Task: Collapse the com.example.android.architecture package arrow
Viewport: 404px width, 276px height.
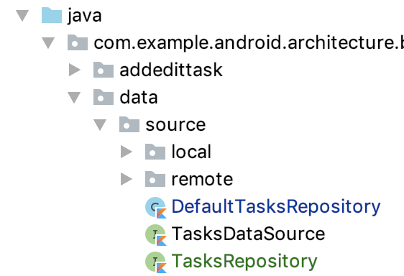Action: point(48,43)
